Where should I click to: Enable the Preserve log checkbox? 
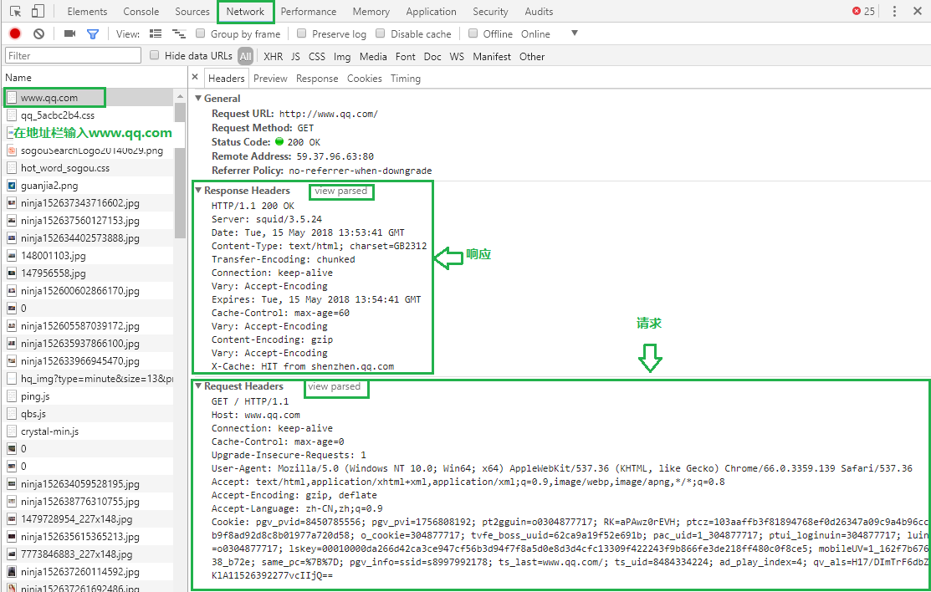pos(302,33)
